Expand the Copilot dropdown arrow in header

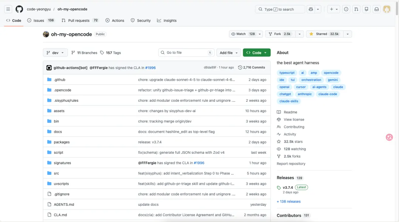coord(318,9)
